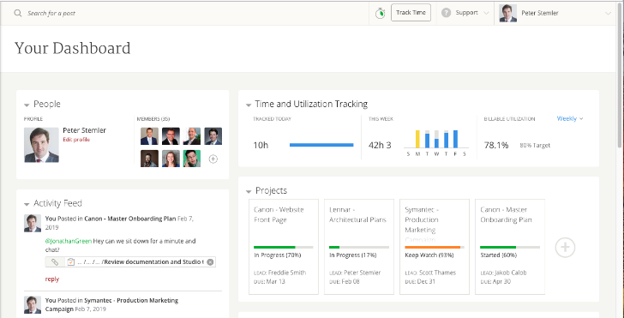The height and width of the screenshot is (318, 624).
Task: Click the 78.1% billable utilization value
Action: point(496,145)
